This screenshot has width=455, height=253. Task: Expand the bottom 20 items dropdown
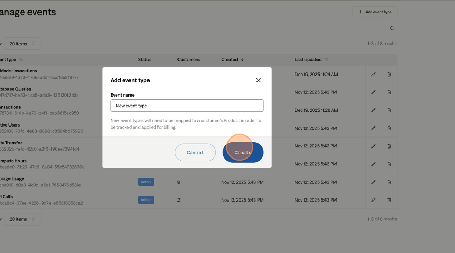coord(23,219)
